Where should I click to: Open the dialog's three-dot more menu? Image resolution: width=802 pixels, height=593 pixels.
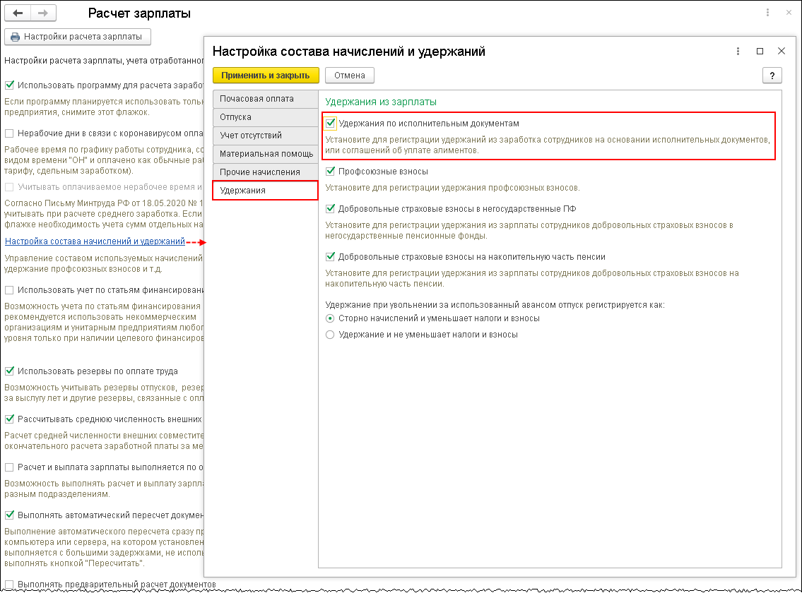(x=738, y=51)
